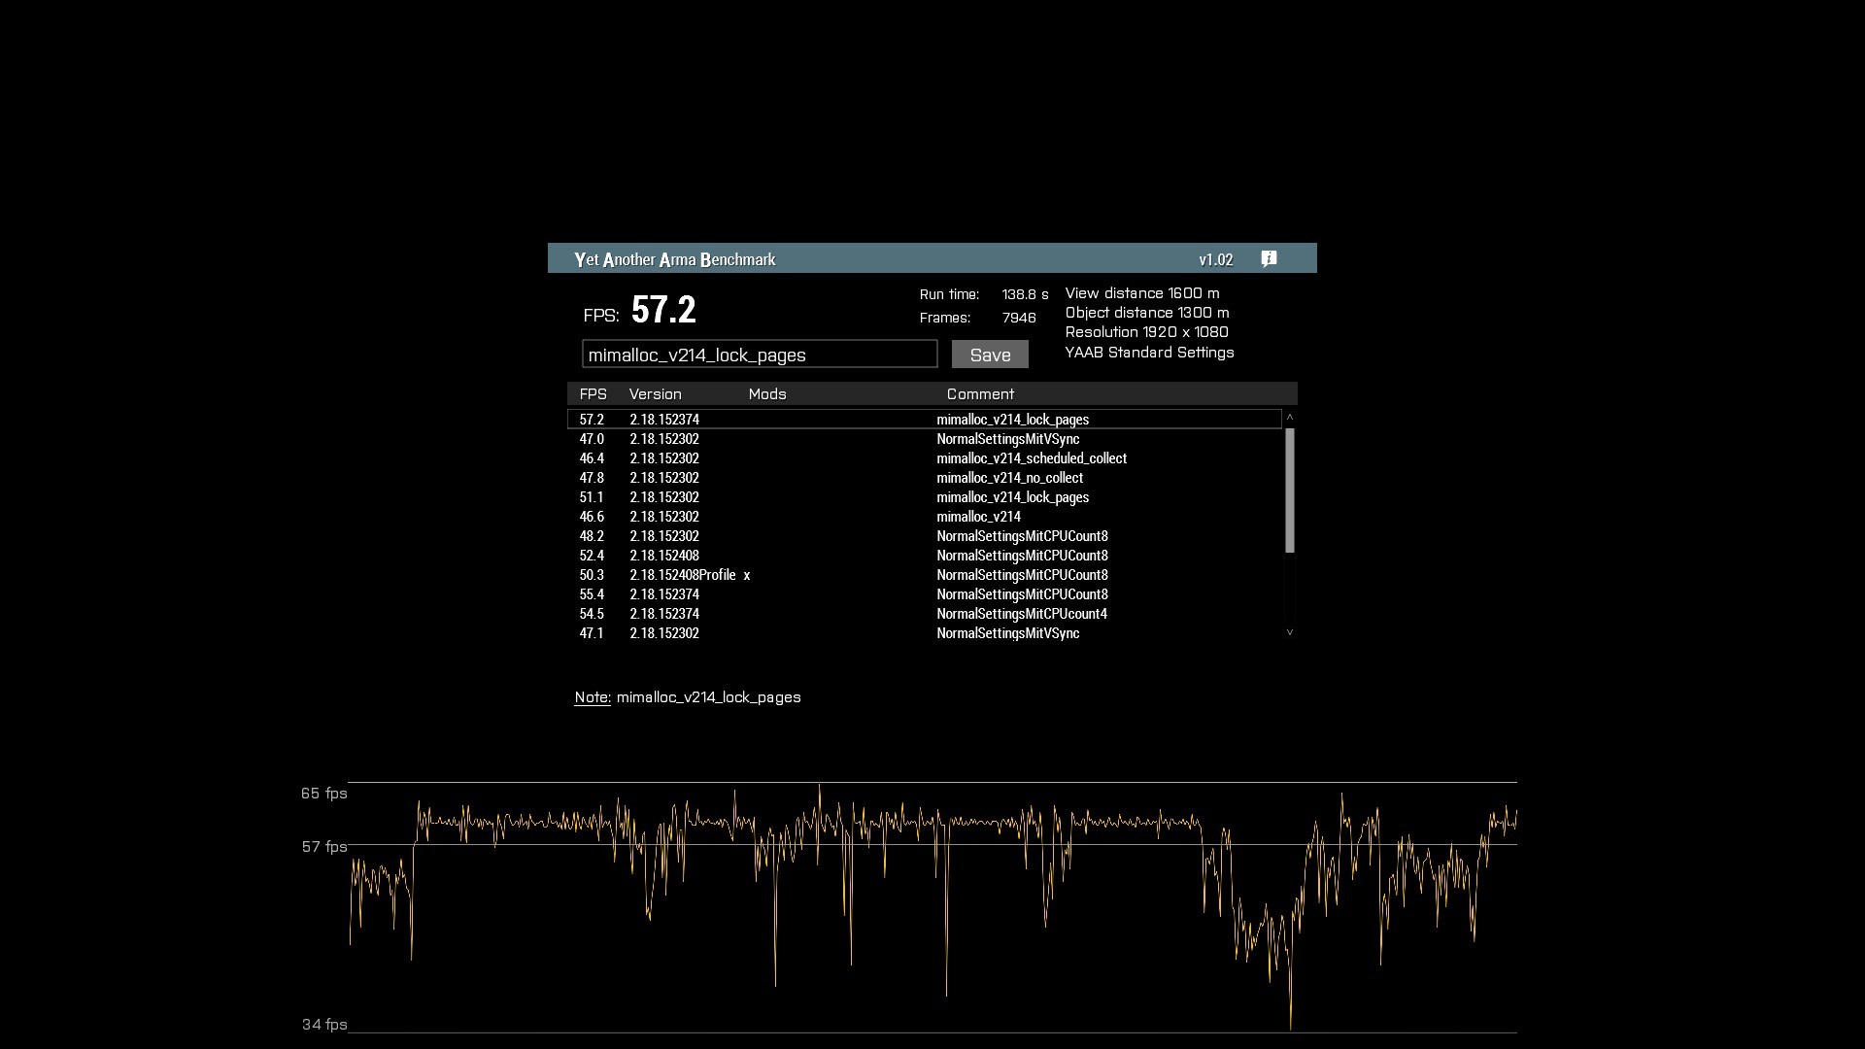1865x1049 pixels.
Task: Select the 48.2 FPS NormalSettingsMitCPUCount8 row
Action: tap(925, 536)
